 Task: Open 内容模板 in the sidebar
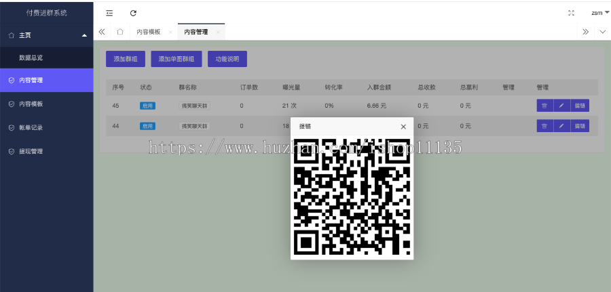click(46, 104)
